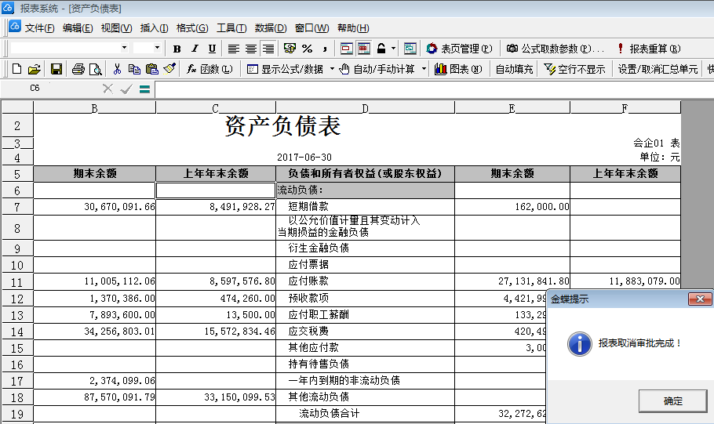The height and width of the screenshot is (424, 714).
Task: Save the report with the floppy disk icon
Action: coord(56,69)
